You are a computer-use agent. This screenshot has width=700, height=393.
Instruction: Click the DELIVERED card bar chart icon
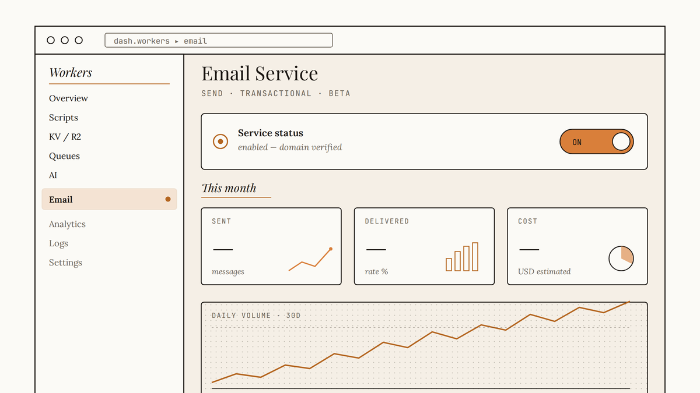click(x=462, y=257)
